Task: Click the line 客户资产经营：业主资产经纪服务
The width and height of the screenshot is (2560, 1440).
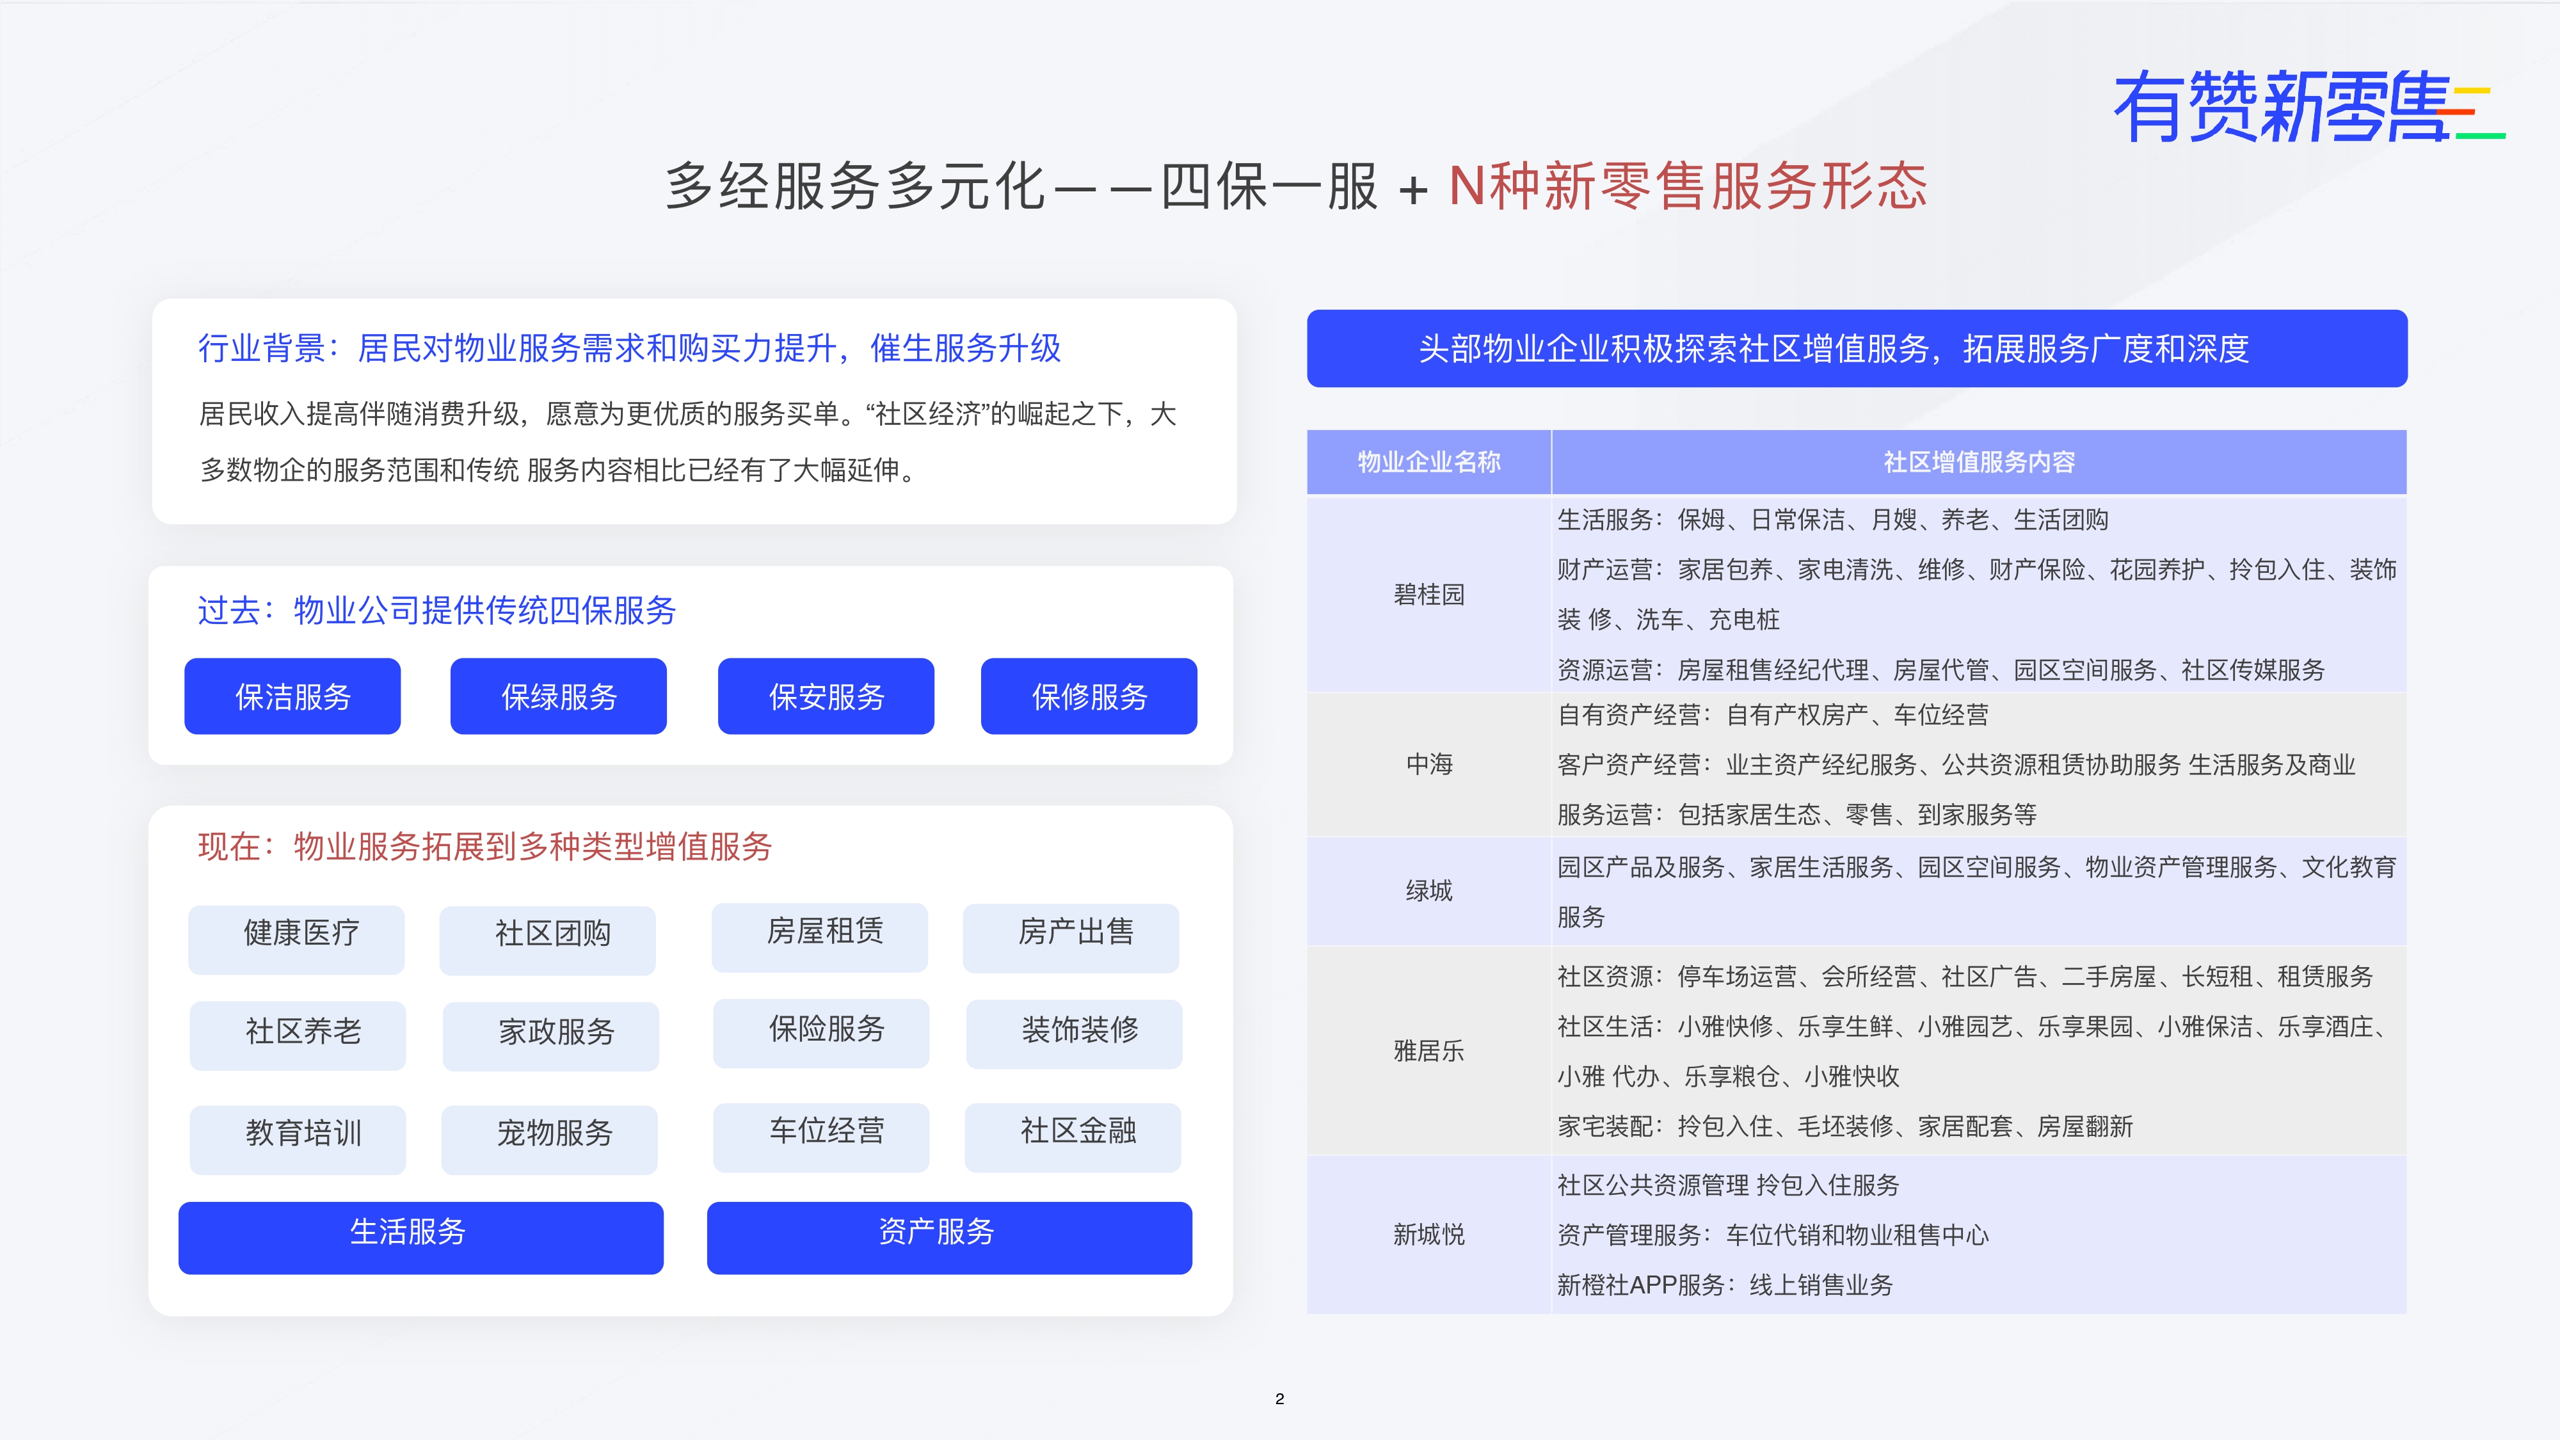Action: [1956, 764]
